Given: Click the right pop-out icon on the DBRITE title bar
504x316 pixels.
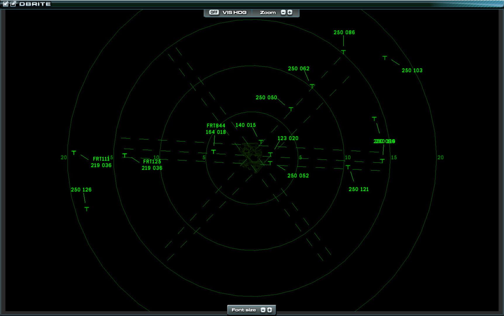Looking at the screenshot, I should 13,4.
